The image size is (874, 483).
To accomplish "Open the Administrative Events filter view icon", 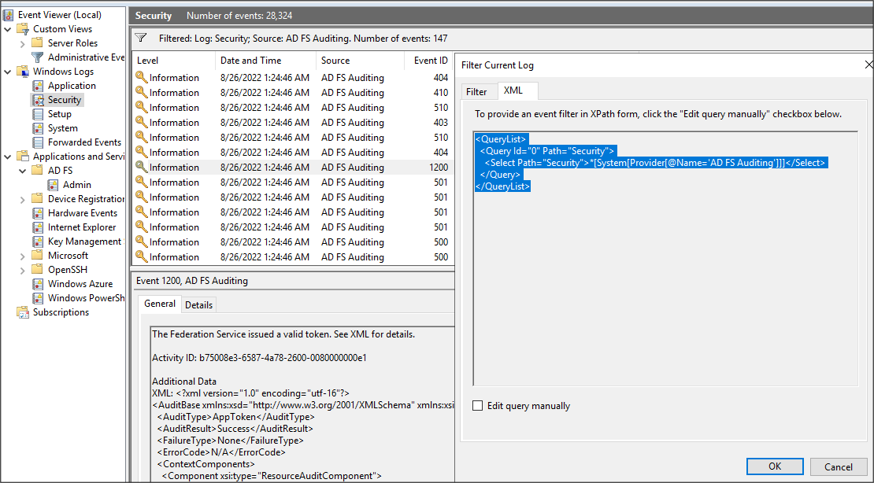I will (38, 57).
